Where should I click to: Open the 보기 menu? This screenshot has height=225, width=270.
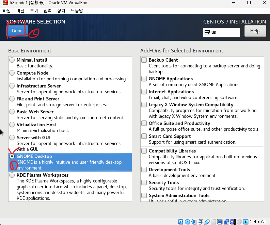point(34,11)
